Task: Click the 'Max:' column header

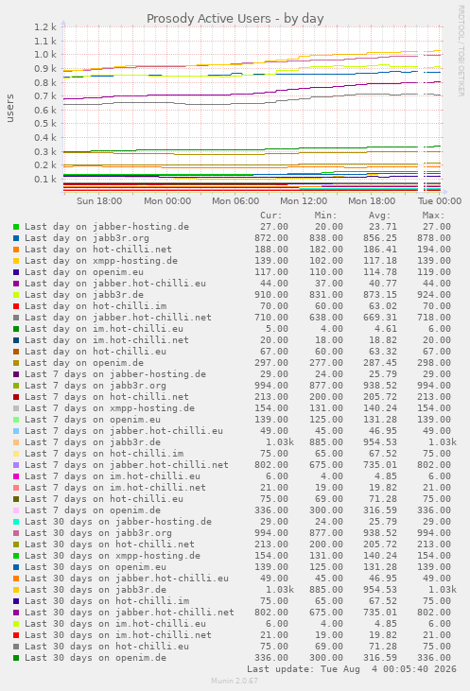Action: [434, 216]
